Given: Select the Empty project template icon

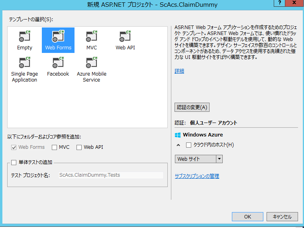Looking at the screenshot, I should tap(25, 37).
